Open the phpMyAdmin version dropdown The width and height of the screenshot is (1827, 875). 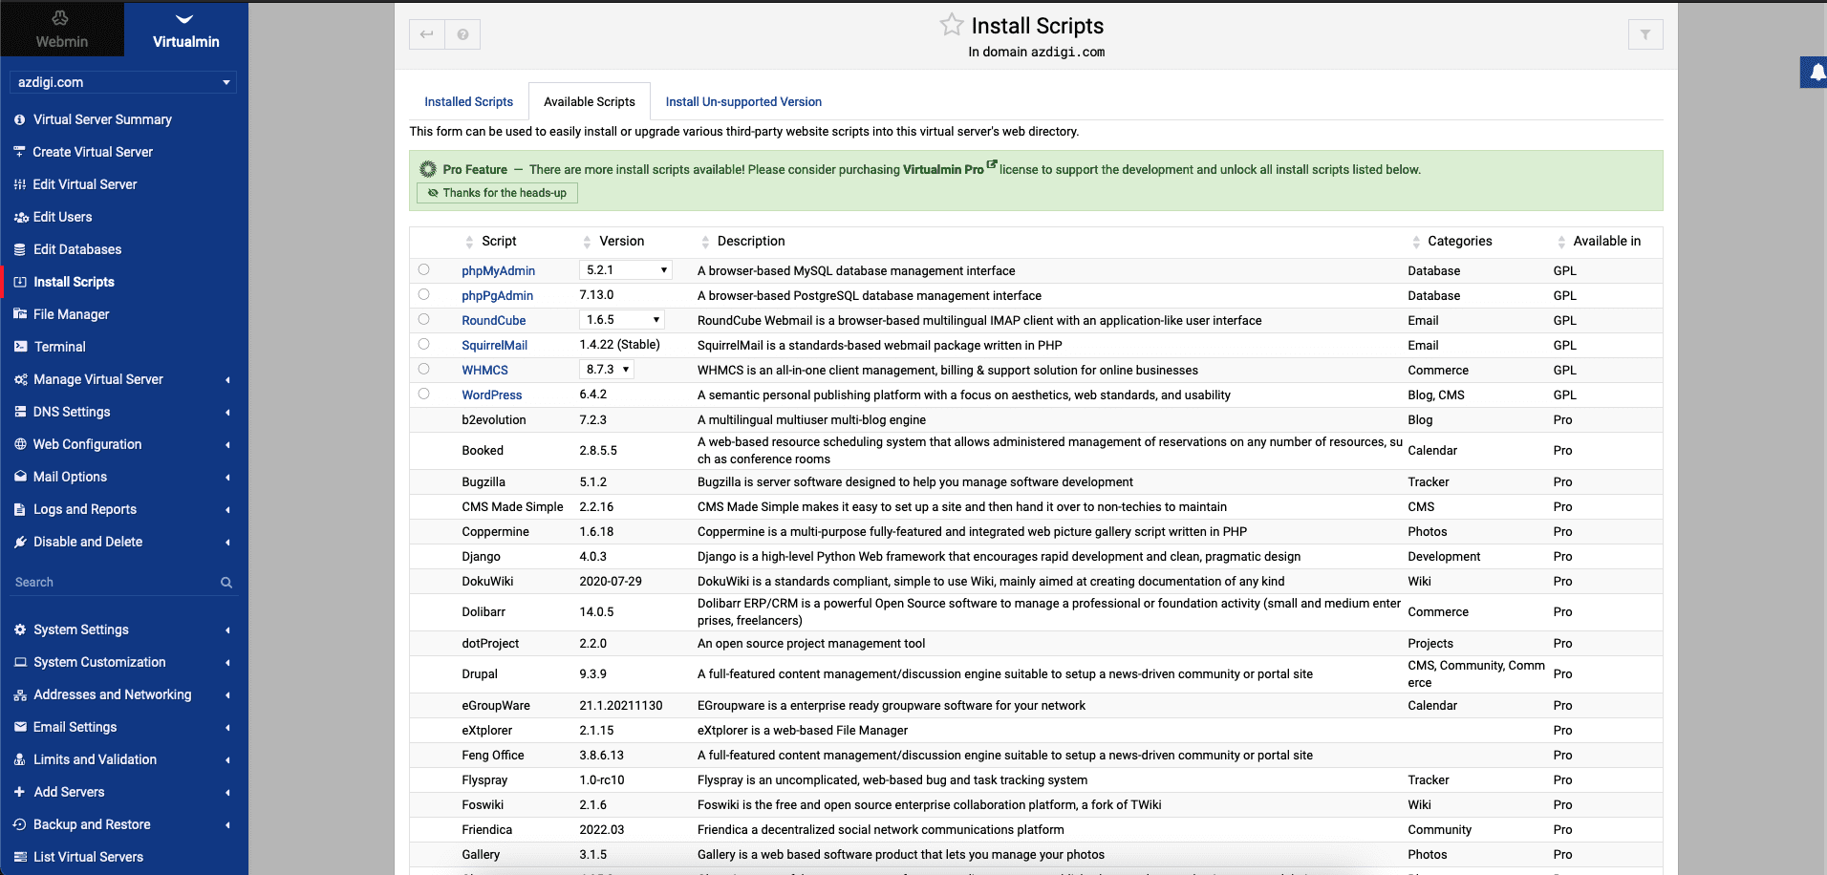point(626,270)
